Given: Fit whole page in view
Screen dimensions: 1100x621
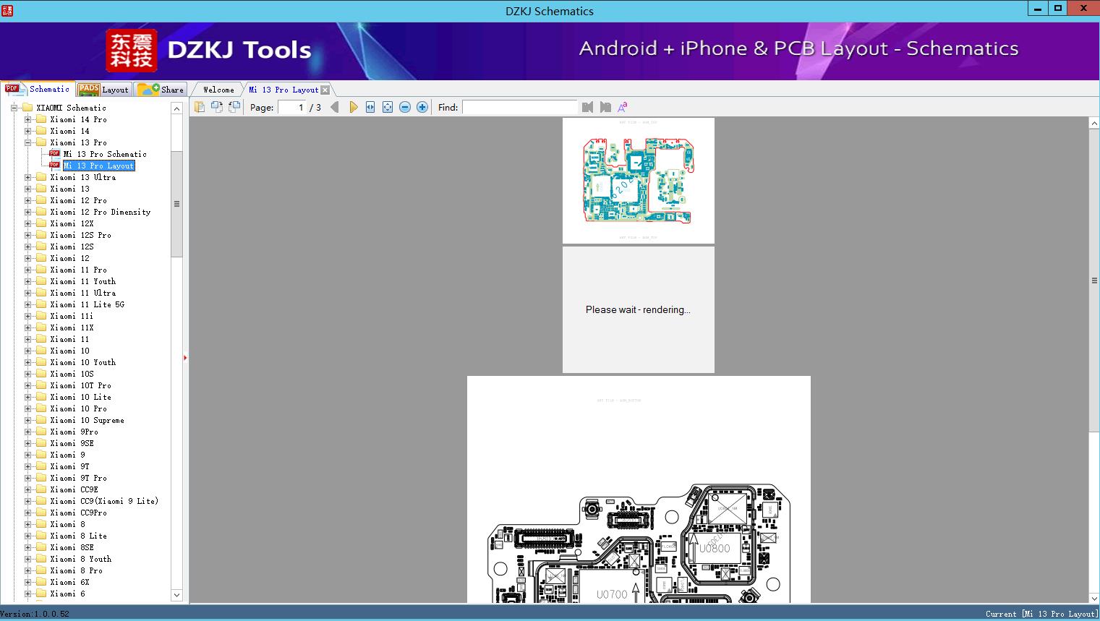Looking at the screenshot, I should click(388, 107).
